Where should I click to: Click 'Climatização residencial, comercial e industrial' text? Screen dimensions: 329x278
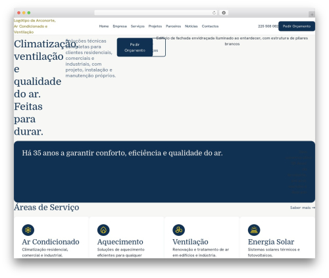pyautogui.click(x=45, y=252)
